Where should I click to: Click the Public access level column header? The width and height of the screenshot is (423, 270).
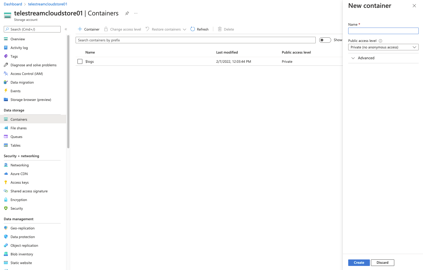296,52
